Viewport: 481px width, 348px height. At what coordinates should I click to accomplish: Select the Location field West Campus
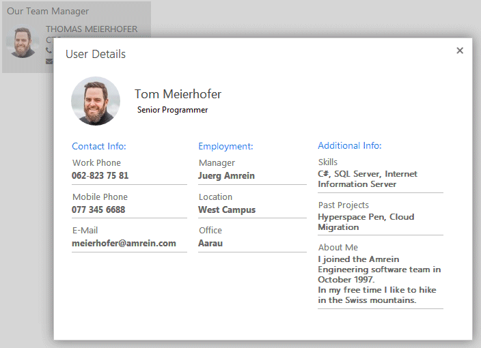point(226,209)
